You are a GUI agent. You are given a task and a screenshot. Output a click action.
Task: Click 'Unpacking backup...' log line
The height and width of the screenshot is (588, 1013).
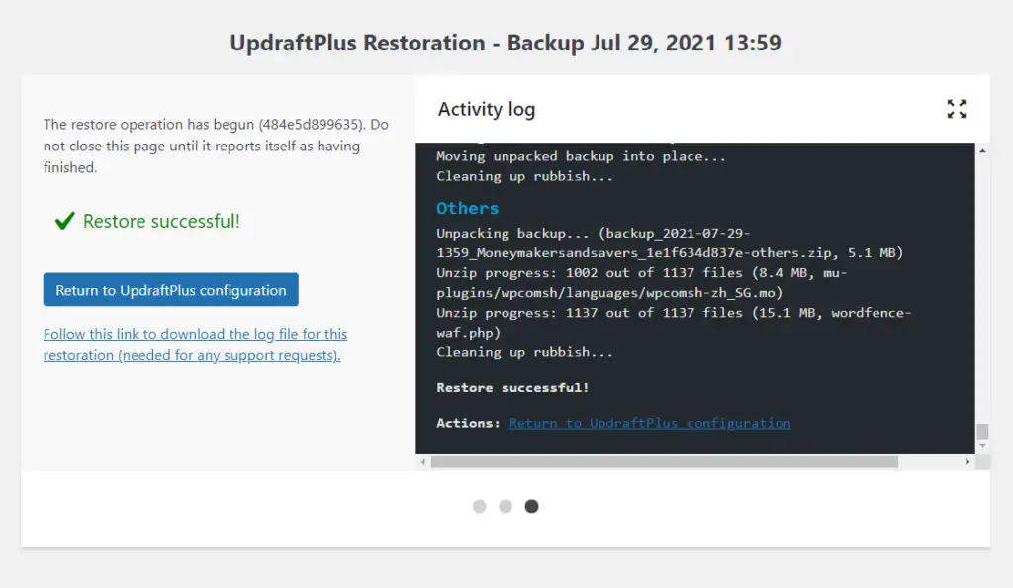(x=670, y=243)
